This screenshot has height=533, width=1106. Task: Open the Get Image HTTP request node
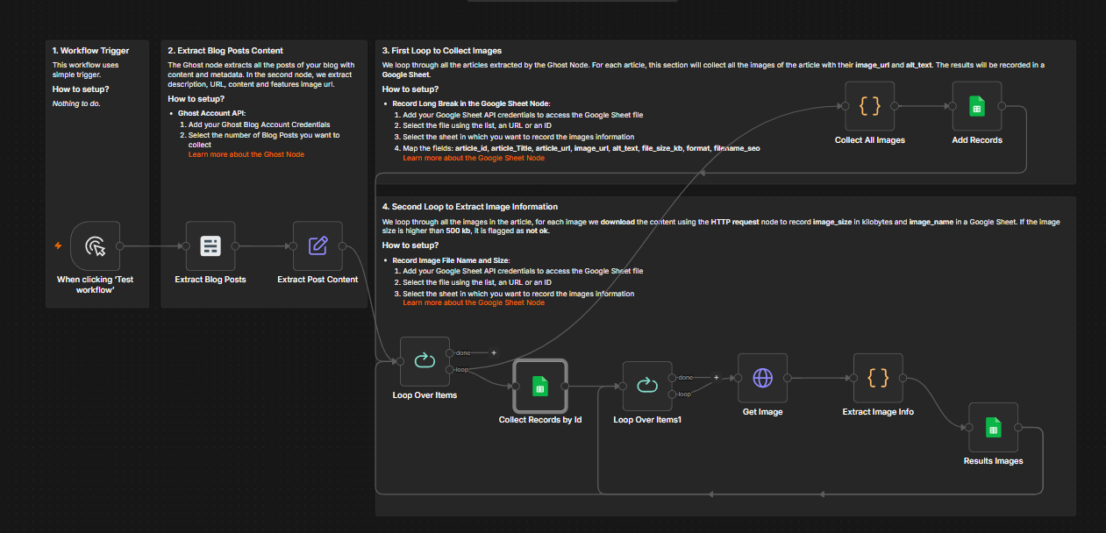tap(763, 378)
